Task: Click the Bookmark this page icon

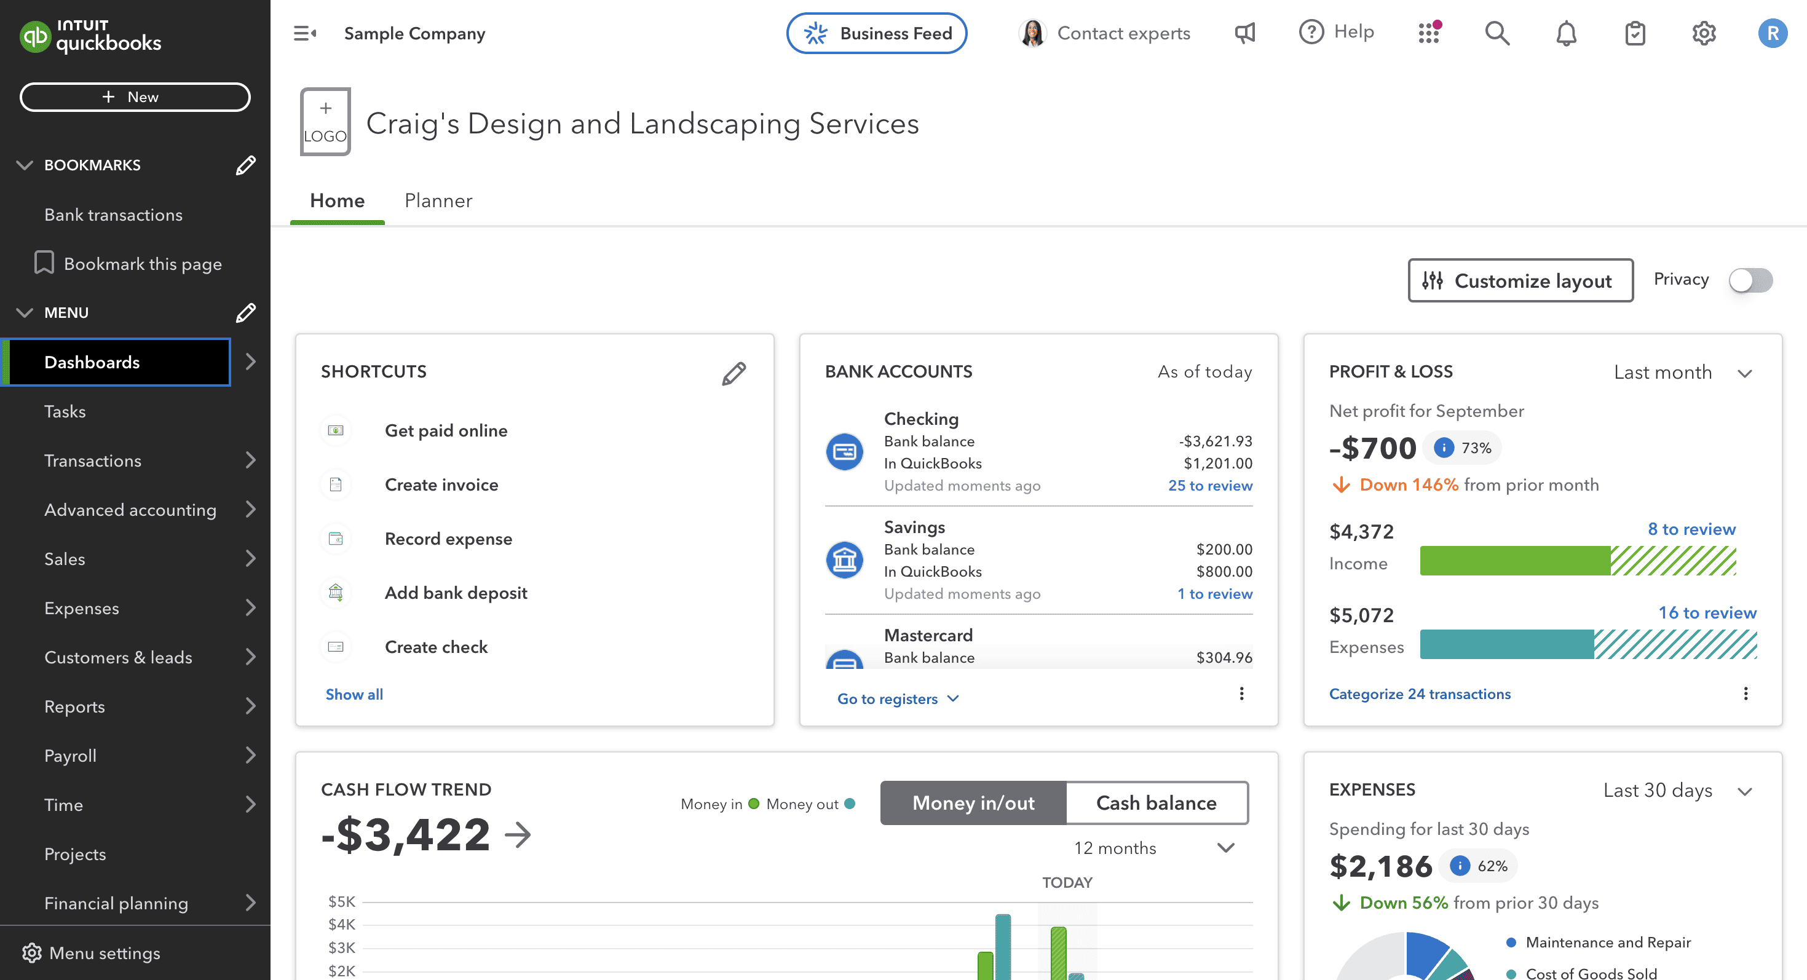Action: [44, 263]
